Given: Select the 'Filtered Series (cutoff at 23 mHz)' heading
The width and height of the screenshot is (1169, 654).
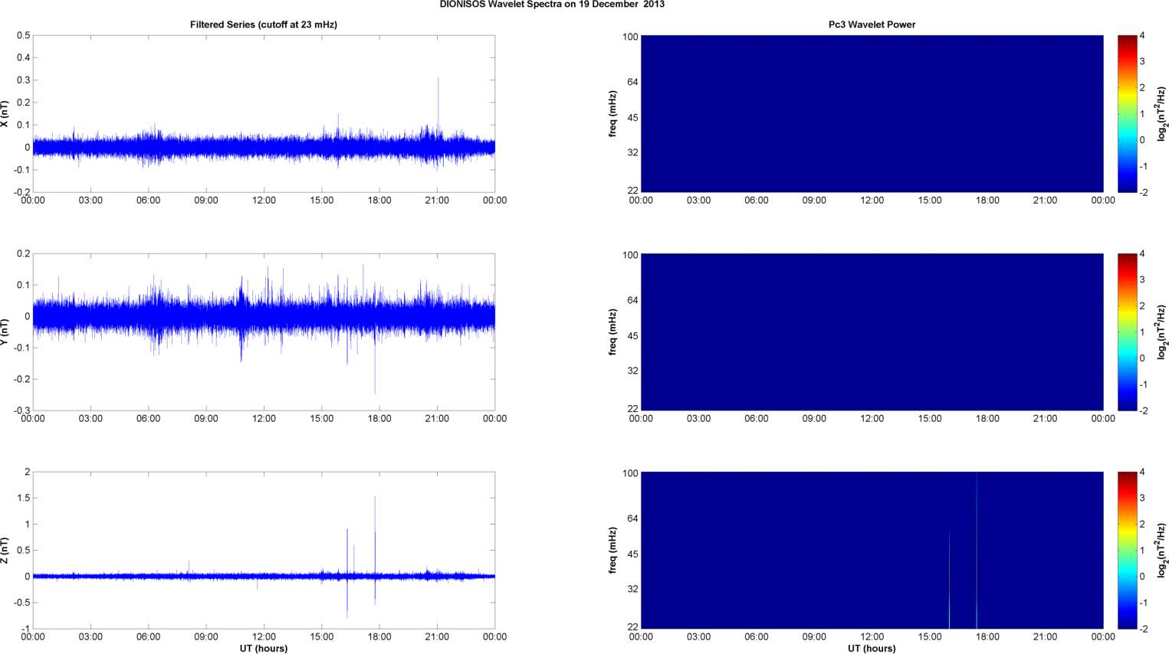Looking at the screenshot, I should point(264,25).
